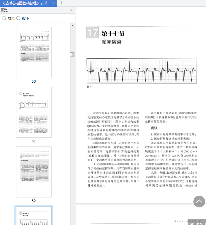Click the 预览 panel title
Viewport: 206px width, 225px height.
4,10
